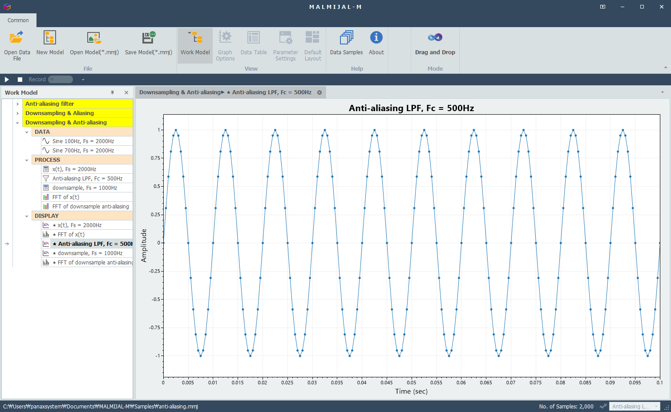Select Downsampling & Aliasing model
671x412 pixels.
(77, 113)
